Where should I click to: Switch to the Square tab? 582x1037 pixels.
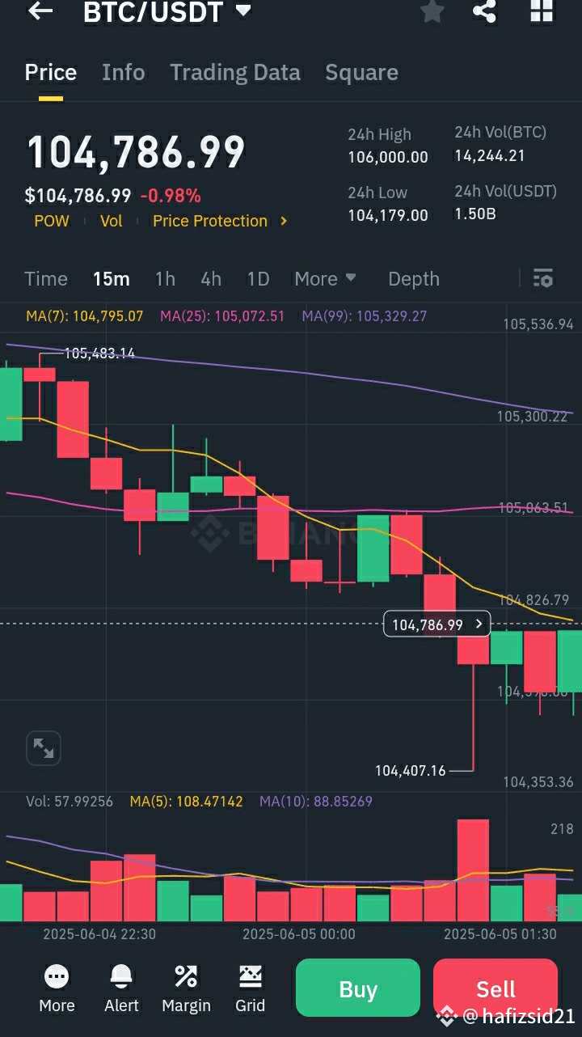coord(361,73)
